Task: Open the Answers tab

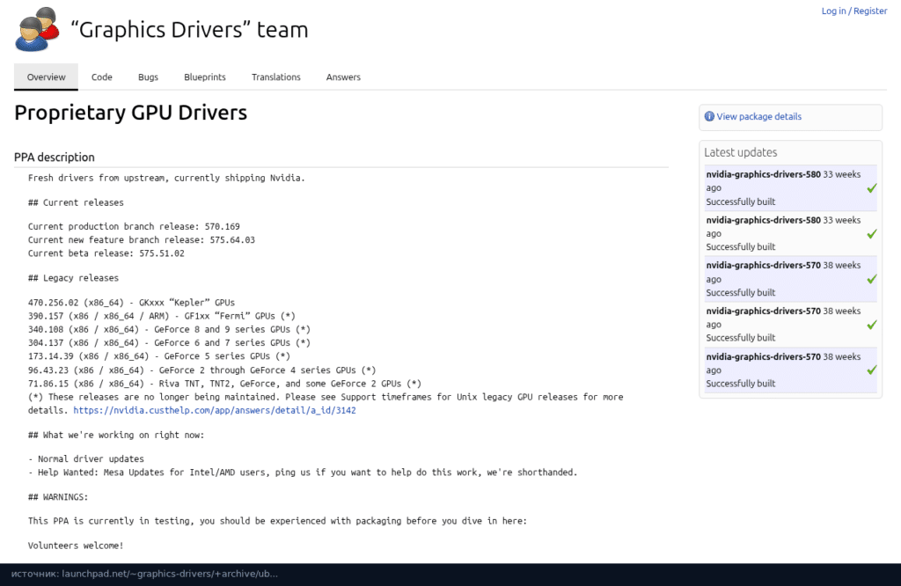Action: (343, 77)
